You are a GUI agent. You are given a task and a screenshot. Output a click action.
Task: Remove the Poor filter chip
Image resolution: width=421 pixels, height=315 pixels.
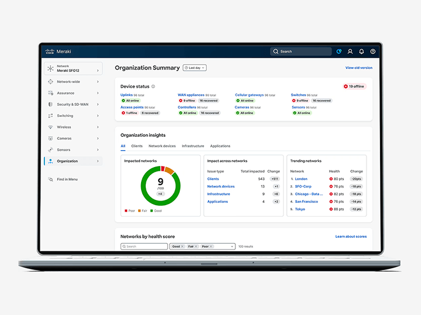[x=211, y=247]
